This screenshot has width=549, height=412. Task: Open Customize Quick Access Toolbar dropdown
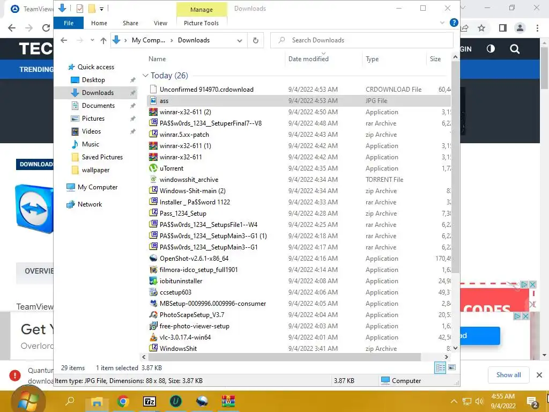click(101, 9)
